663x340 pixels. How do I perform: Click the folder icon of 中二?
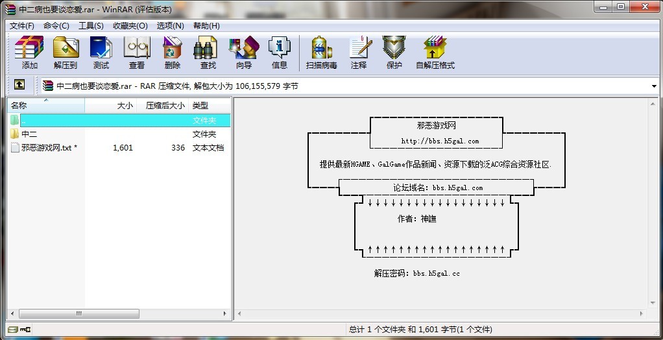(15, 134)
